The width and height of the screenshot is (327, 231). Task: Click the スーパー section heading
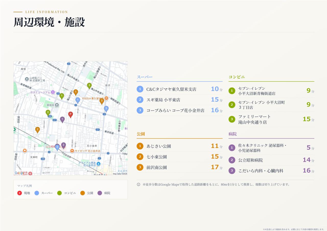tap(145, 77)
